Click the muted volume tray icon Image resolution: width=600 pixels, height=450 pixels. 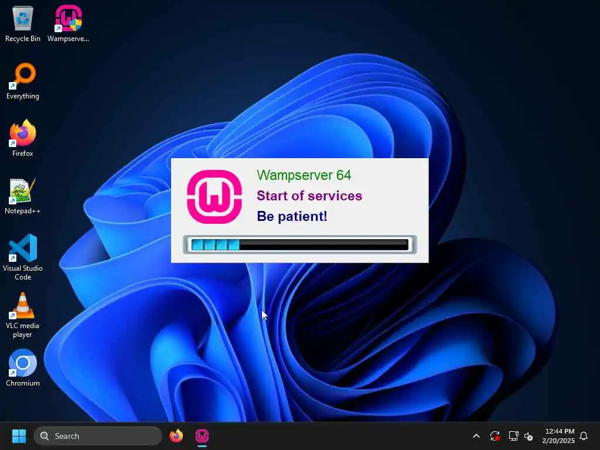click(x=529, y=436)
